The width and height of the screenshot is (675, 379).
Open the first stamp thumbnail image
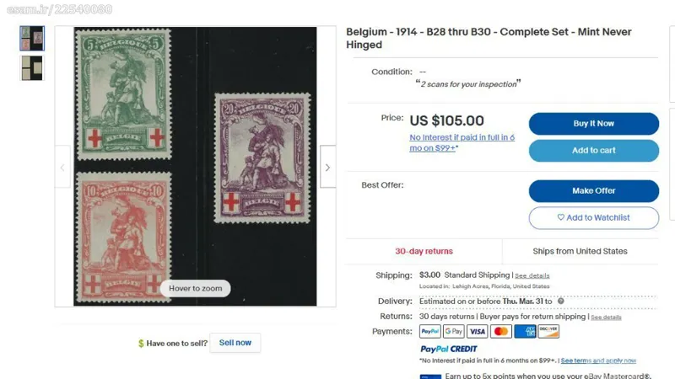[x=32, y=38]
